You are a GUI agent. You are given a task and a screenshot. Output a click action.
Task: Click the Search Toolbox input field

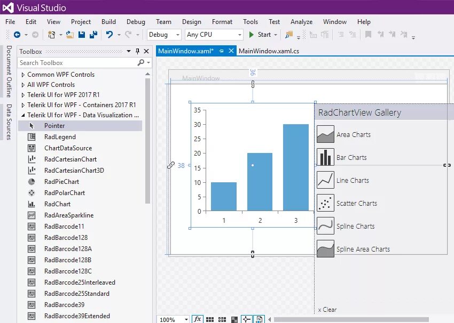pyautogui.click(x=77, y=63)
